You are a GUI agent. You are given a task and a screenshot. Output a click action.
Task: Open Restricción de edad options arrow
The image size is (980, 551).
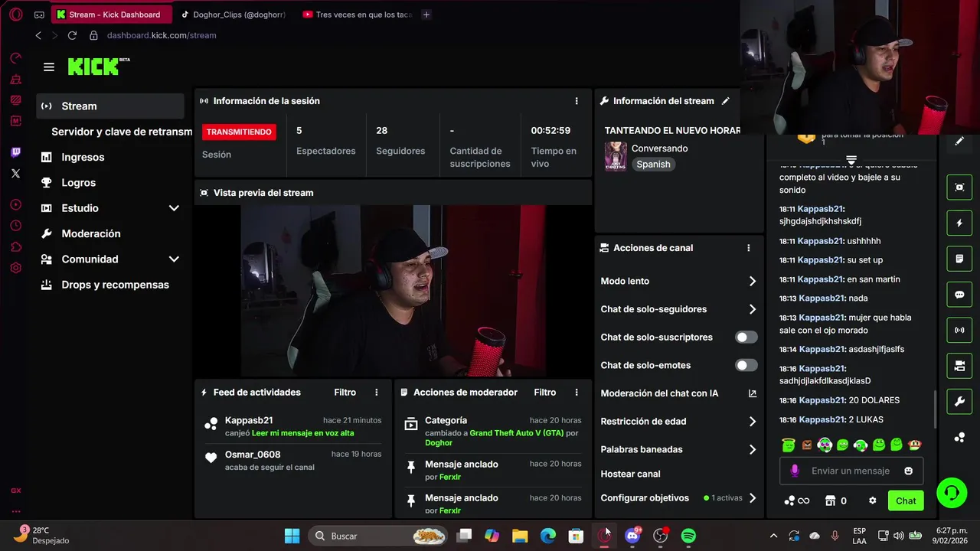pyautogui.click(x=752, y=422)
